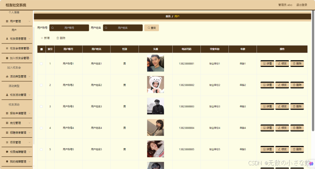Collapse the 用户管理 menu chevron
The width and height of the screenshot is (315, 169).
coord(30,21)
